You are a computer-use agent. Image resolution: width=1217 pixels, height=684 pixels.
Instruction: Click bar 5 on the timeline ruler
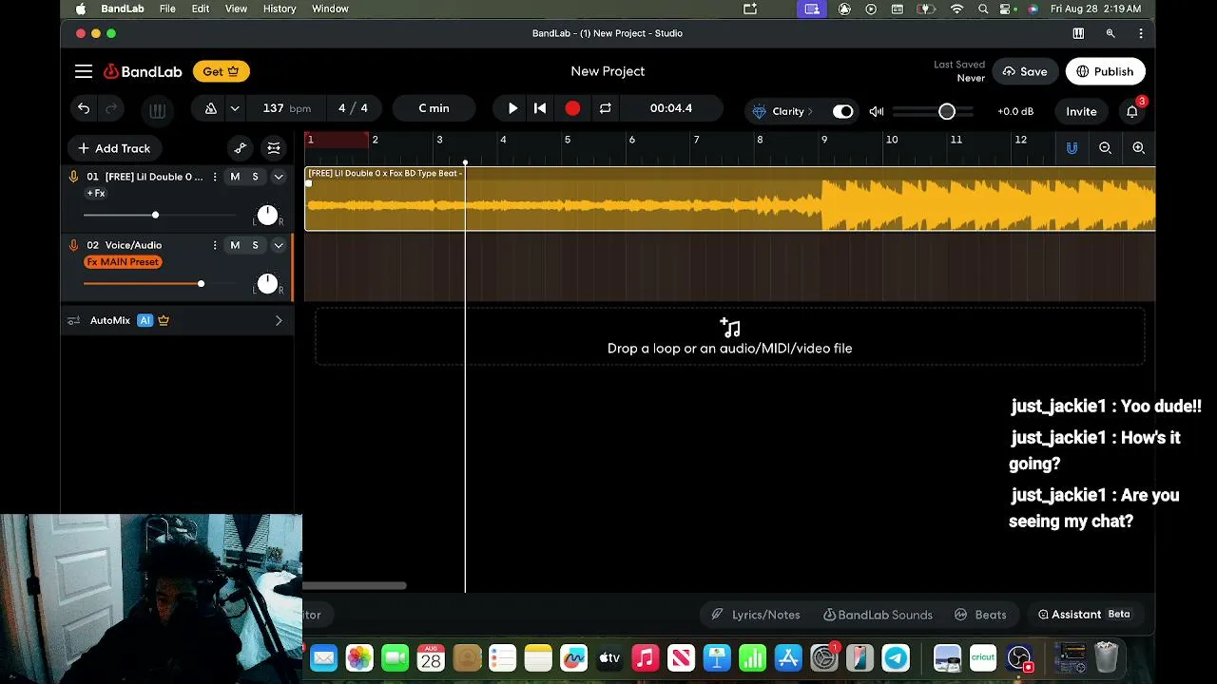pyautogui.click(x=568, y=141)
